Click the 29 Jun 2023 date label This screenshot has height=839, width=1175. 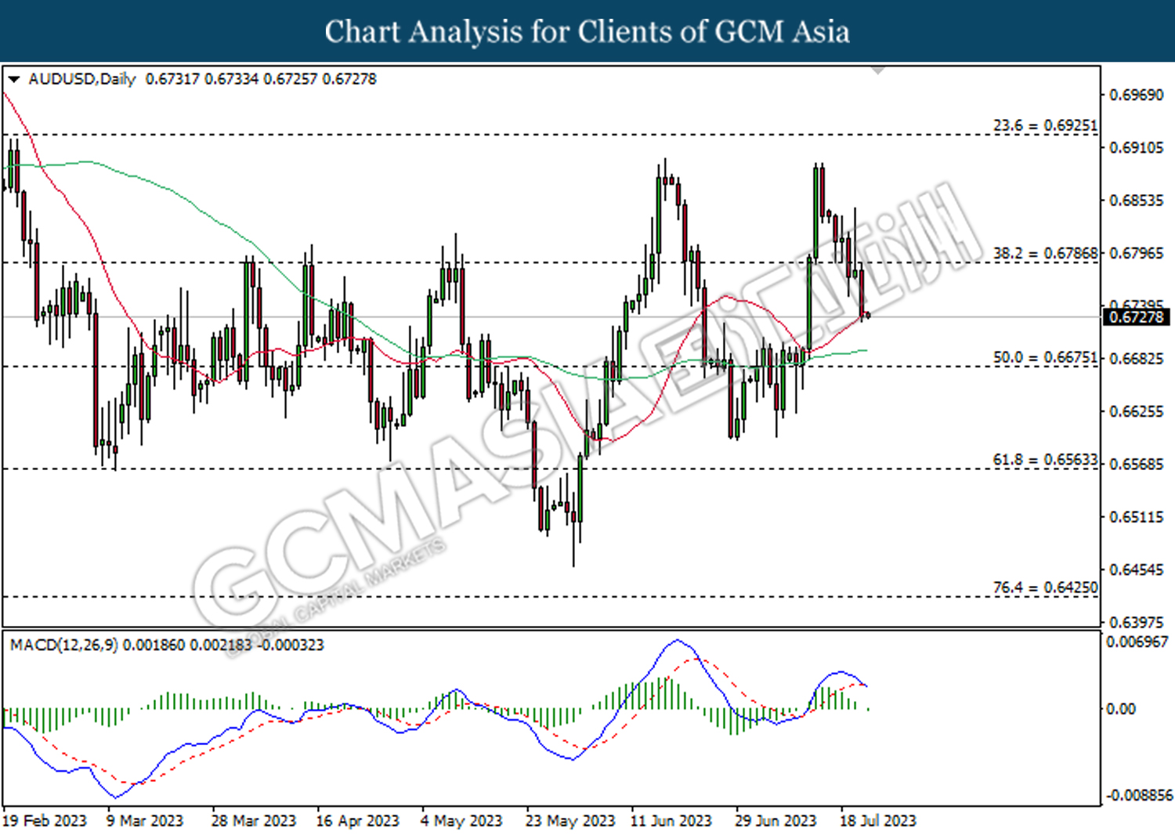coord(775,821)
